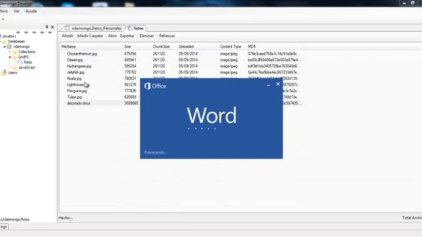Open the Ver menu
Screen dimensions: 422x237
[16, 11]
